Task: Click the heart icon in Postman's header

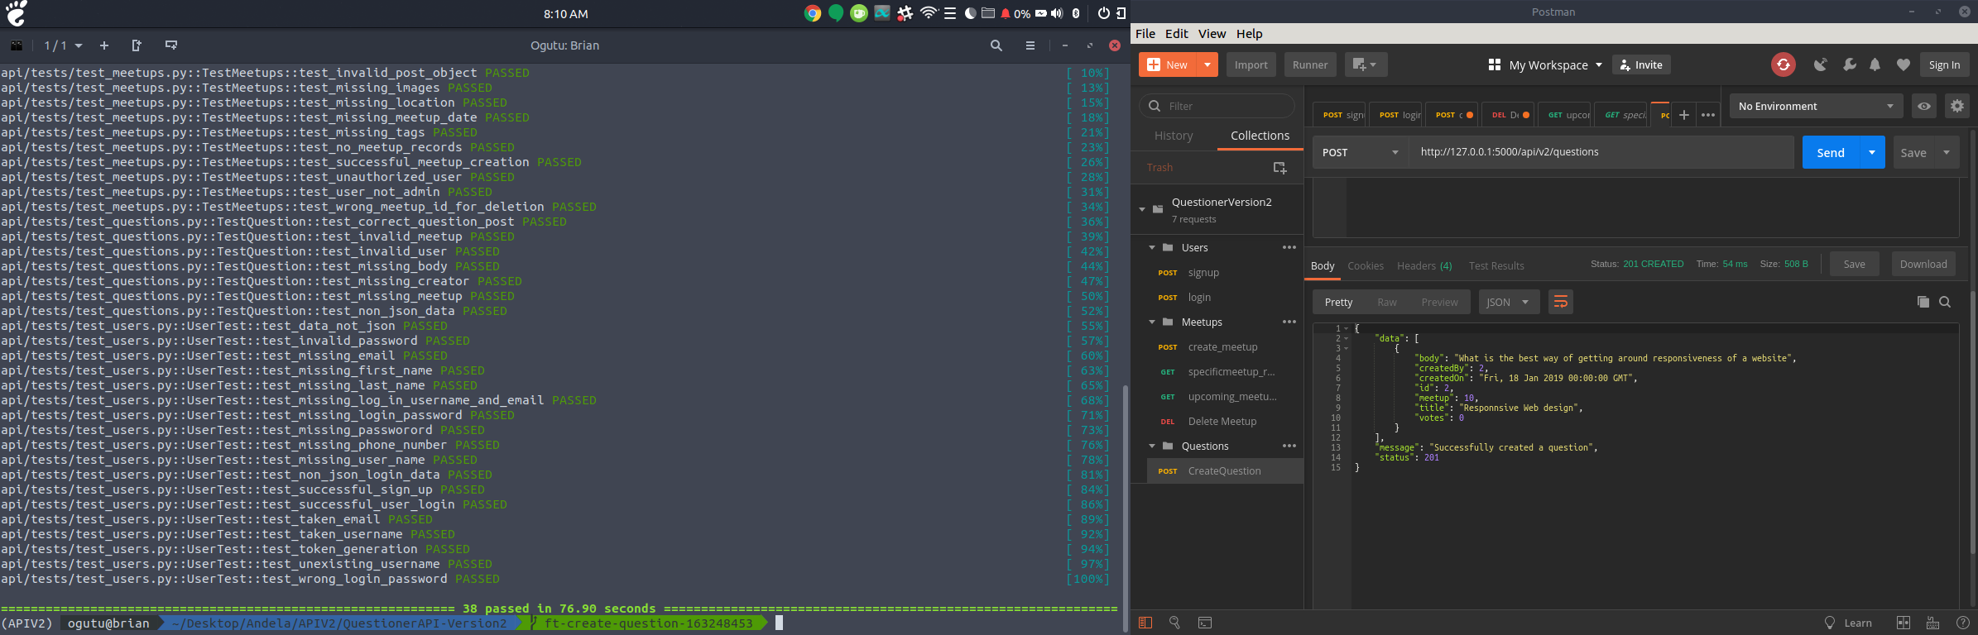Action: pyautogui.click(x=1904, y=64)
